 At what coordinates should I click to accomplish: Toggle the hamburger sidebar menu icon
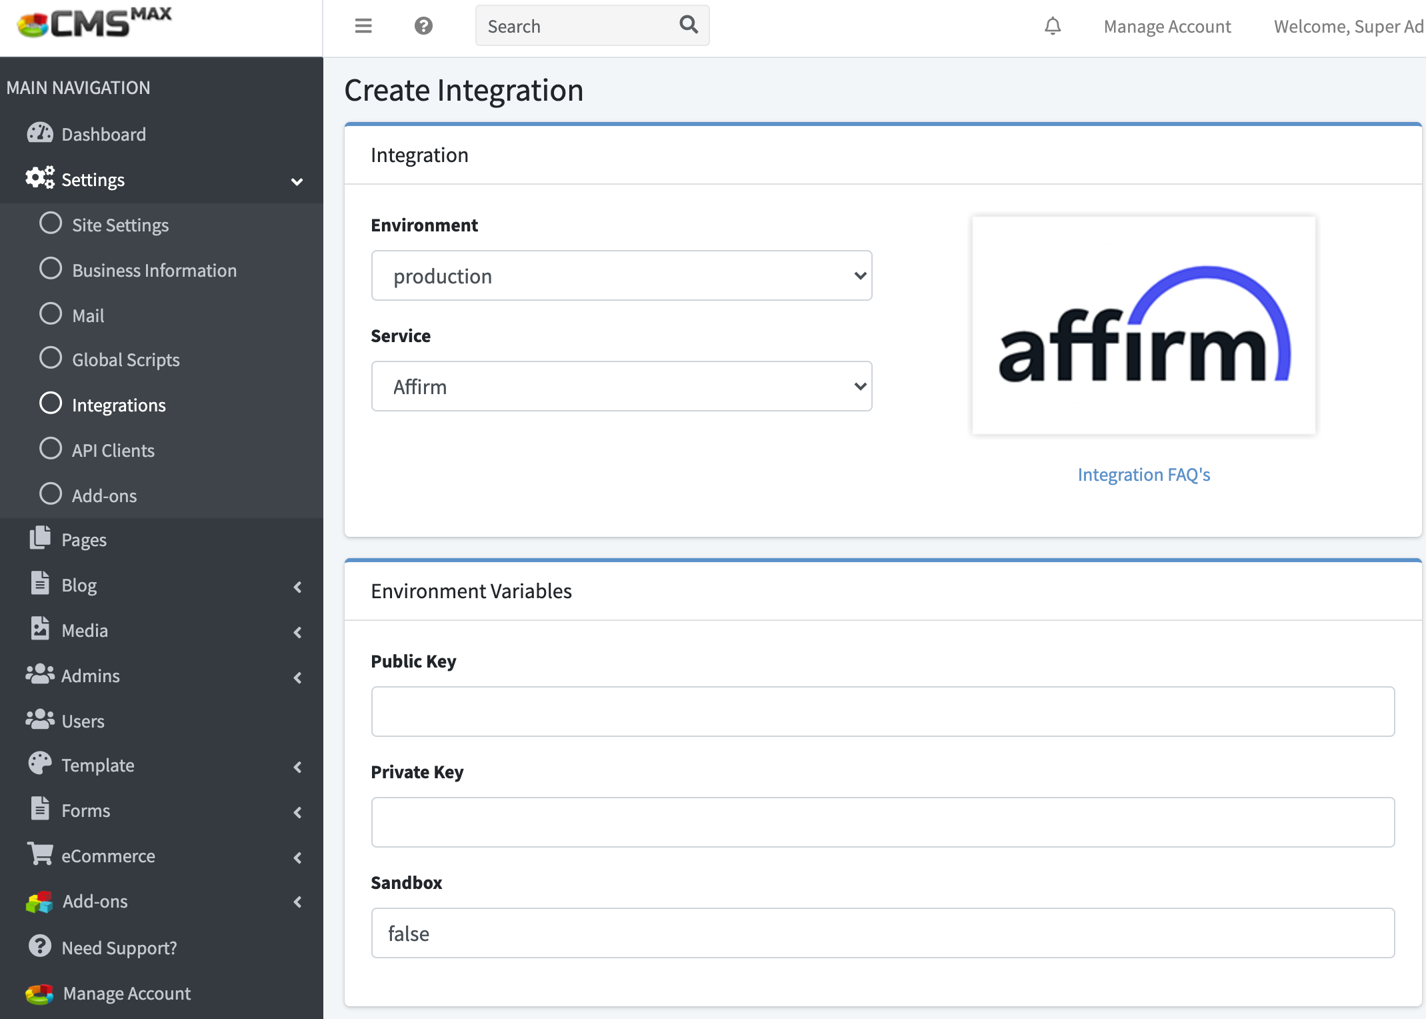tap(363, 26)
